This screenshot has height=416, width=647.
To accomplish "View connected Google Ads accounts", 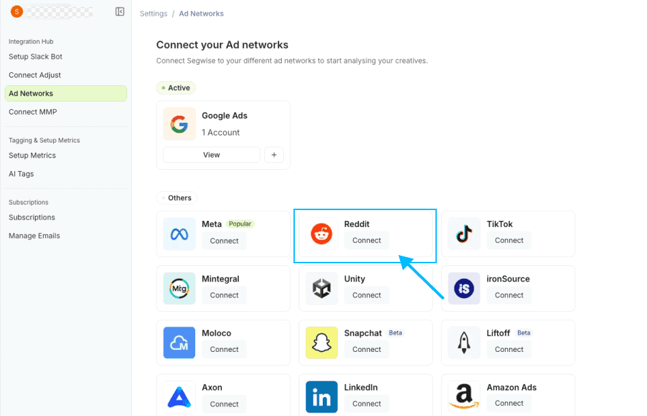I will (x=212, y=155).
